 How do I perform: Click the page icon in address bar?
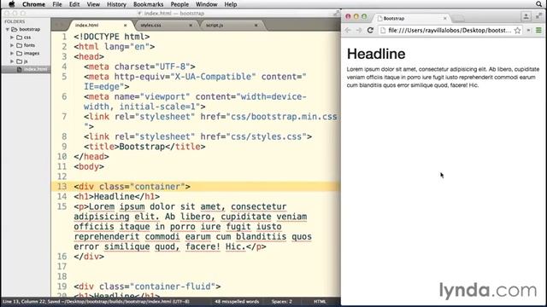pyautogui.click(x=383, y=31)
